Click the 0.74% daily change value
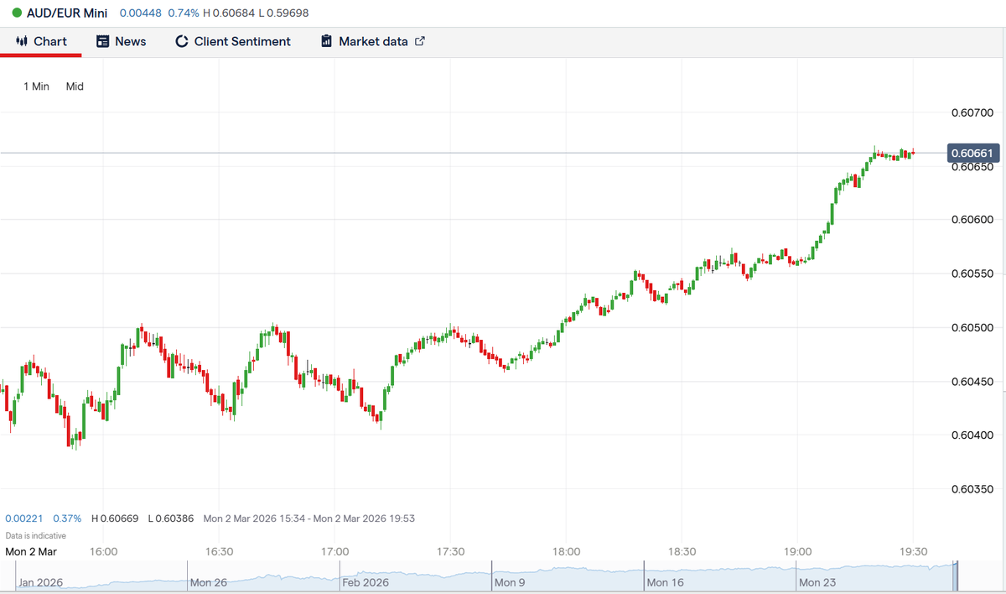 pyautogui.click(x=184, y=13)
